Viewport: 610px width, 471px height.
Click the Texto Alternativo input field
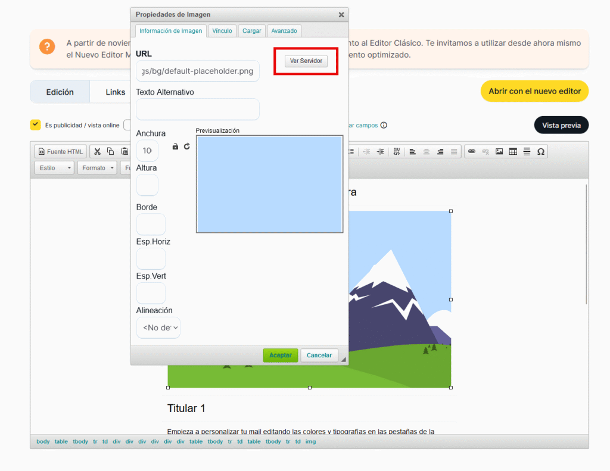198,110
